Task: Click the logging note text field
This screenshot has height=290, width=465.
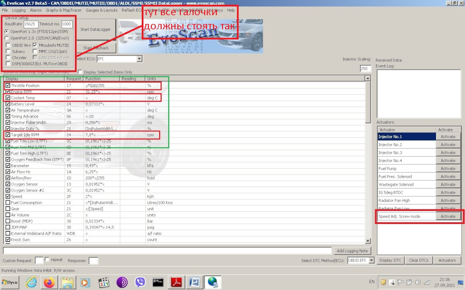Action: 167,251
